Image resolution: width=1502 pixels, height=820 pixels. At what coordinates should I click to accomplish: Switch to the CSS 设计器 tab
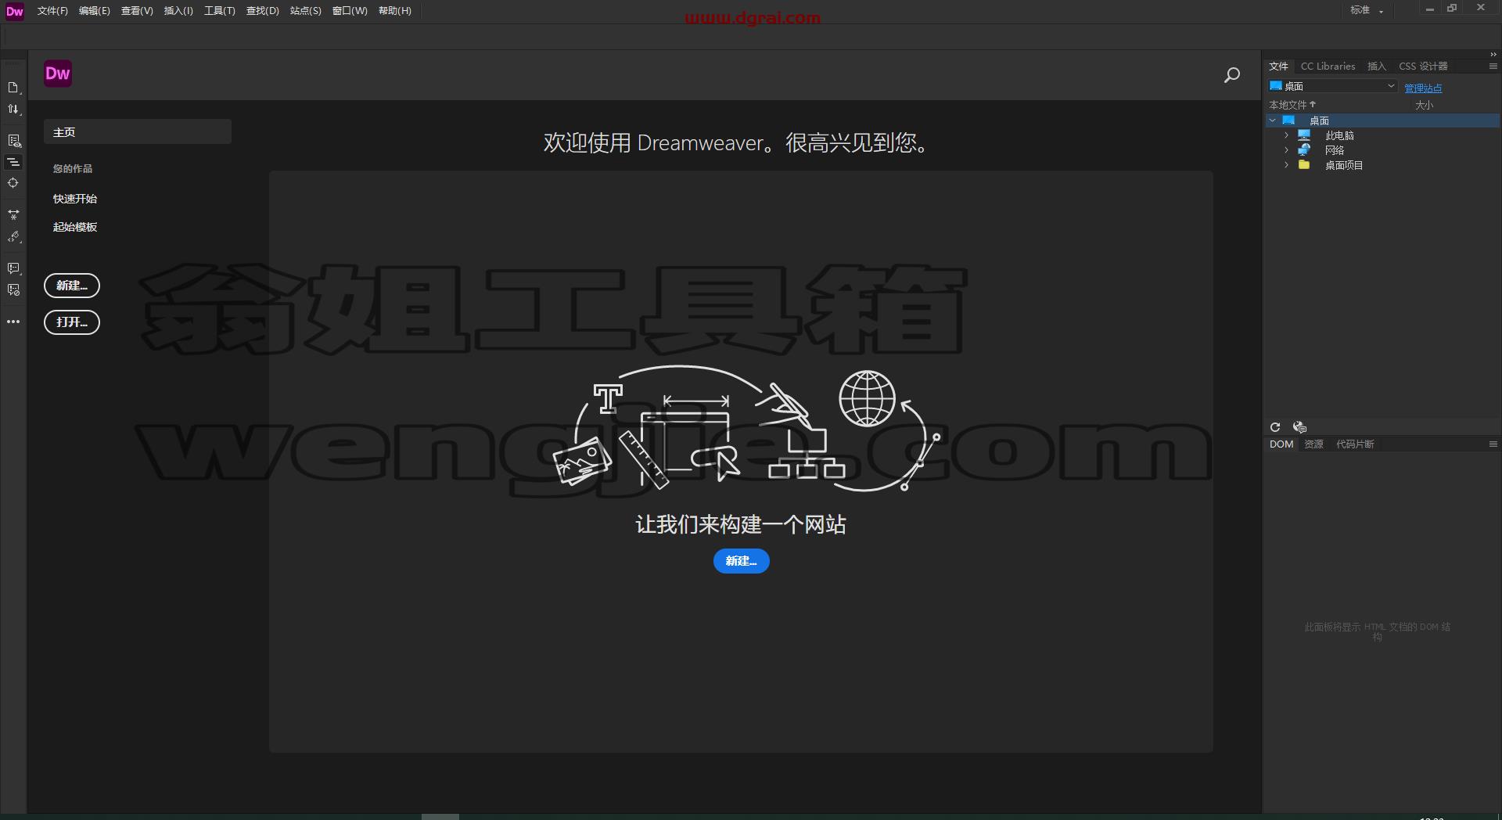pyautogui.click(x=1423, y=67)
